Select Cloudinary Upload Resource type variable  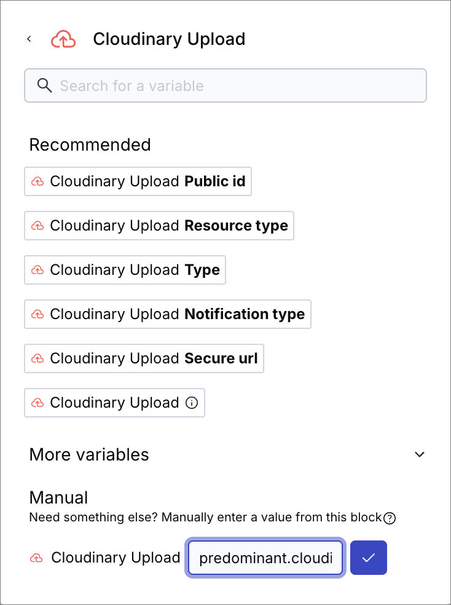point(159,226)
